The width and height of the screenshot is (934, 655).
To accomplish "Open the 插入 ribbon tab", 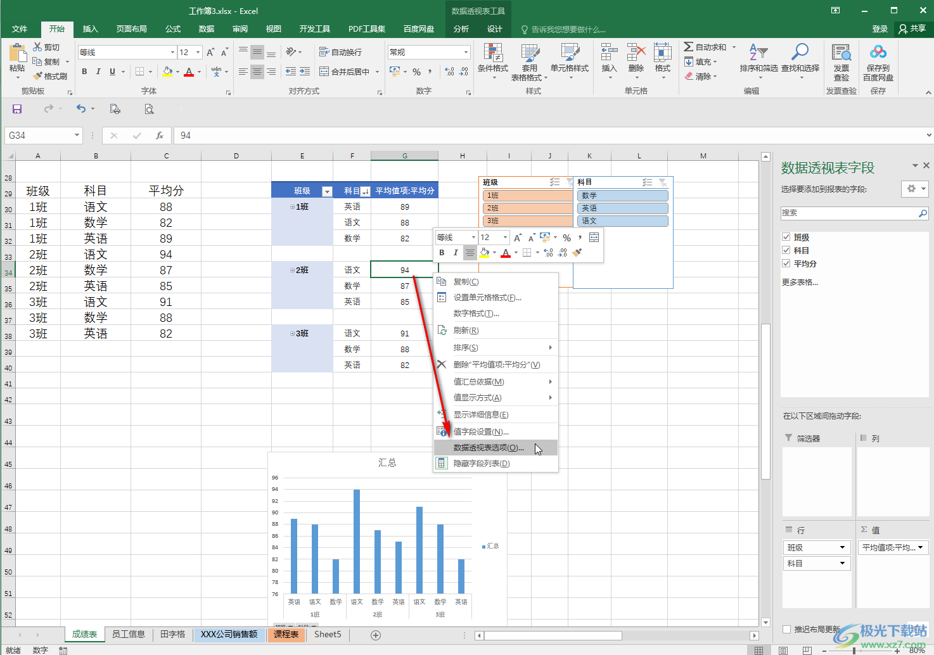I will tap(91, 29).
